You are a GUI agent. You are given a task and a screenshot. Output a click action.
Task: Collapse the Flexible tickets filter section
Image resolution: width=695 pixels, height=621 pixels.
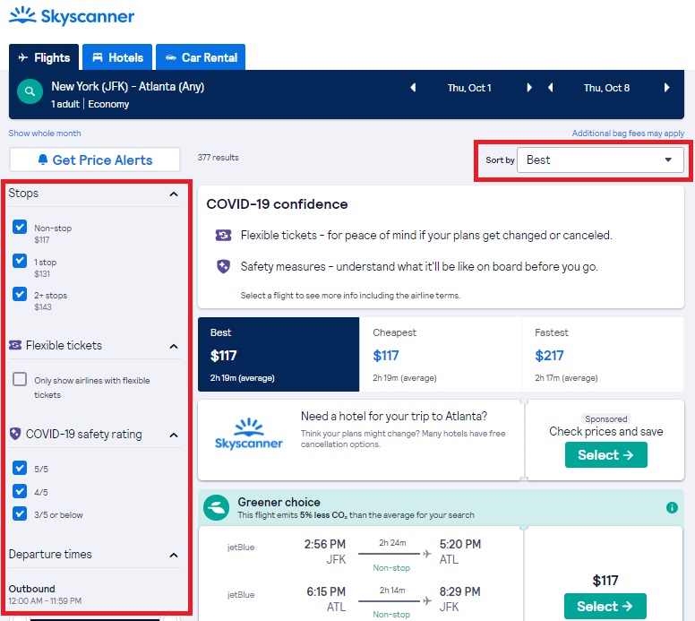coord(174,346)
